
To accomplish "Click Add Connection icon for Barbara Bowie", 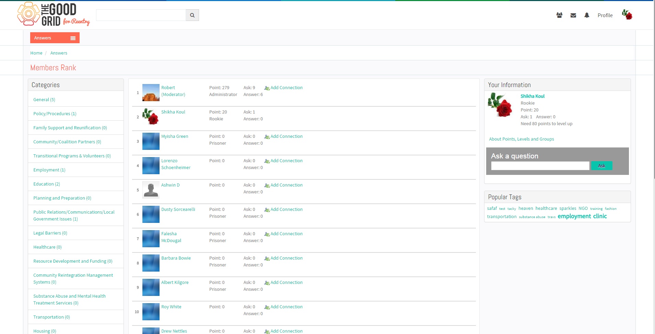I will click(x=267, y=259).
